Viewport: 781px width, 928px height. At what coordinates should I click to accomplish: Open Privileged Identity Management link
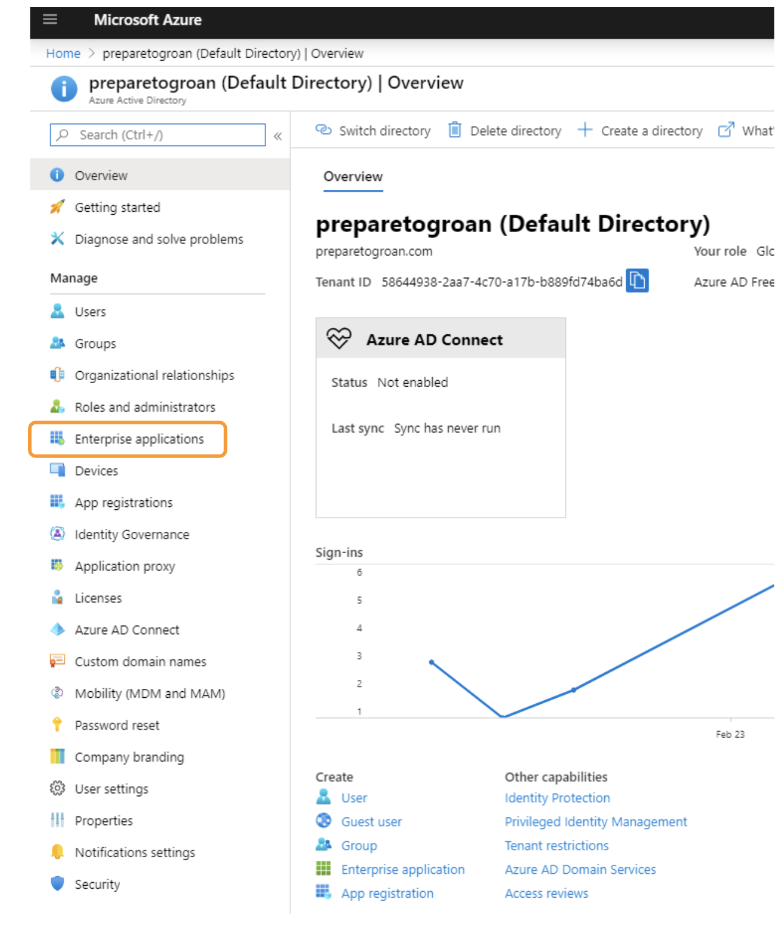click(596, 822)
